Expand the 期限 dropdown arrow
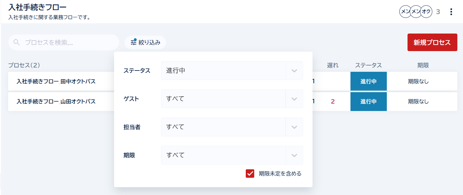The image size is (463, 195). 294,155
